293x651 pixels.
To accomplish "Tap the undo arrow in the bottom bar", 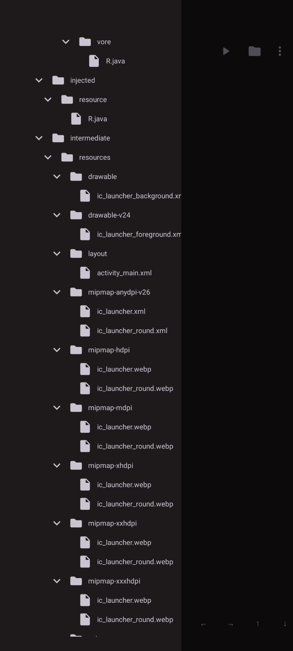I will 204,624.
